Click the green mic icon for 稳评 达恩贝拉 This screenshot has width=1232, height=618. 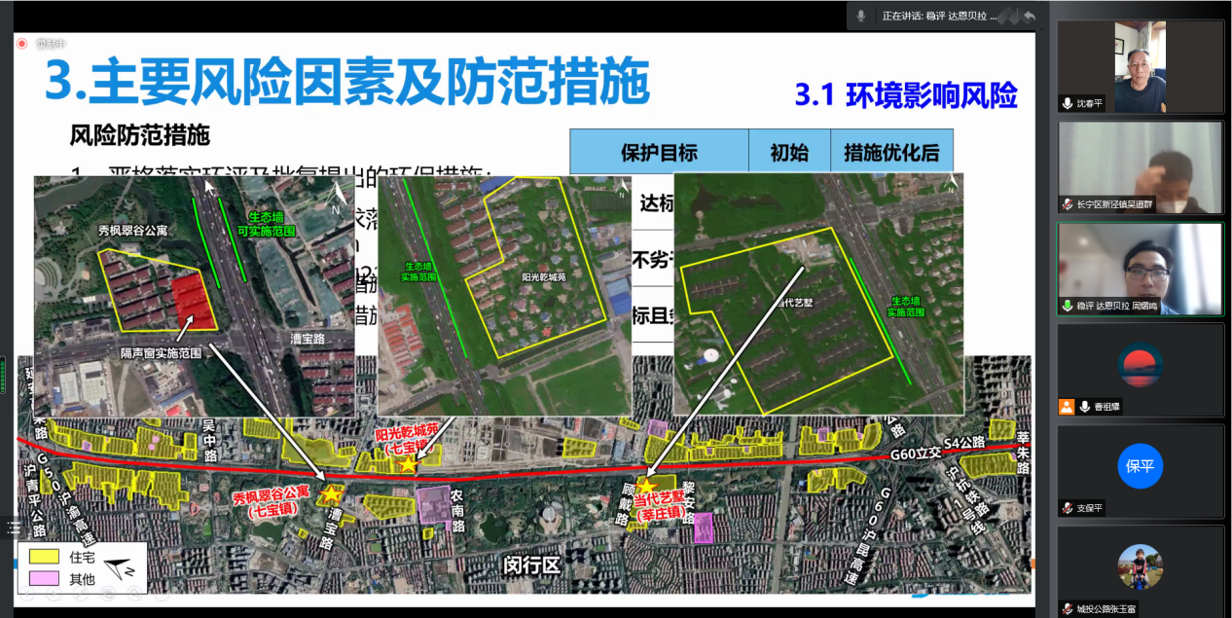tap(1068, 306)
